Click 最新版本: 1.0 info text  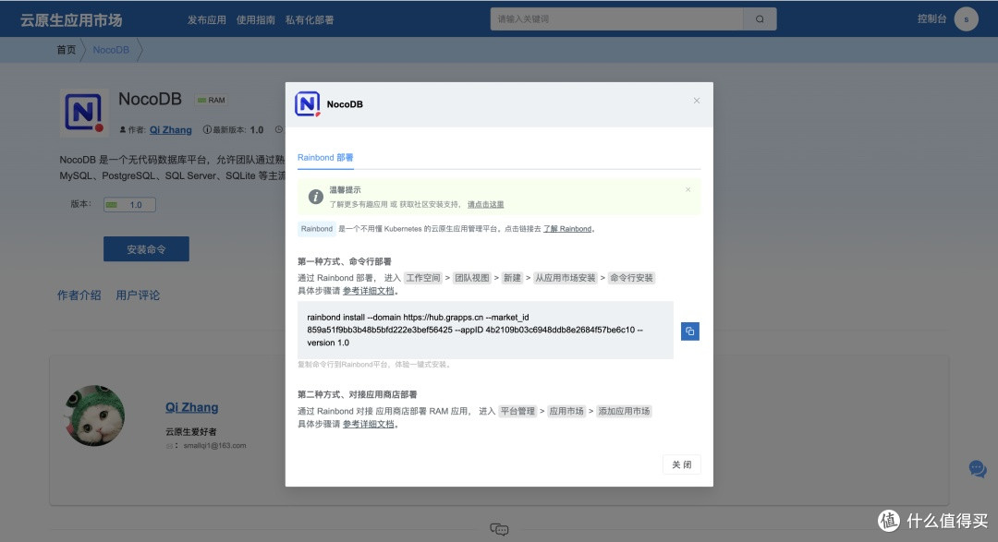[x=233, y=130]
